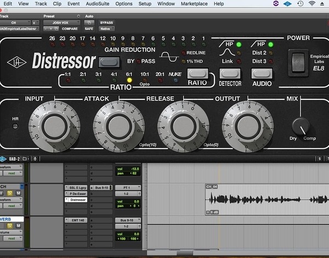Click the eject icon in the menu bar
Image resolution: width=329 pixels, height=258 pixels.
tap(322, 4)
